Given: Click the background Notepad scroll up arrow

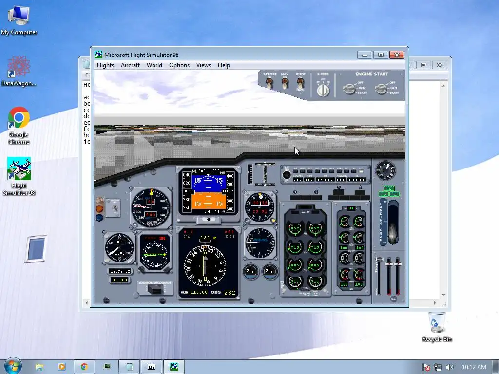Looking at the screenshot, I should pyautogui.click(x=443, y=85).
